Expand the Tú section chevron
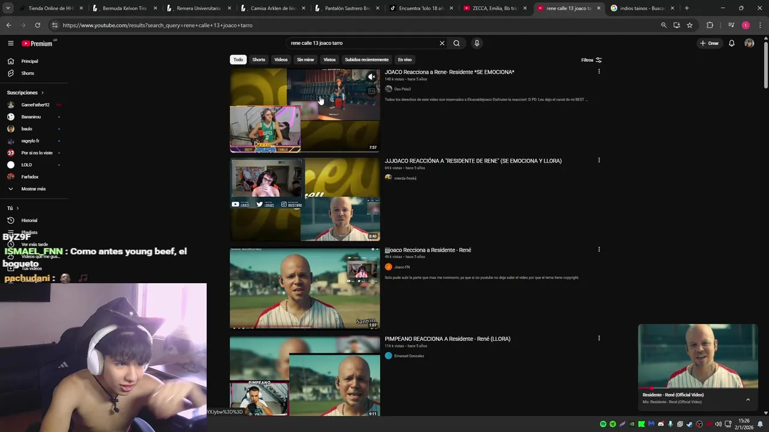 17,208
